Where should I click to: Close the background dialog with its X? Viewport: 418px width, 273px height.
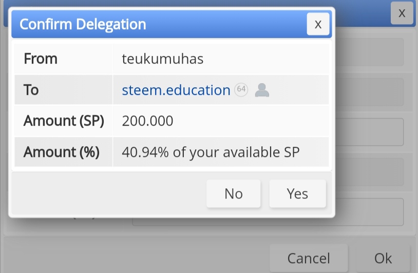pyautogui.click(x=402, y=13)
